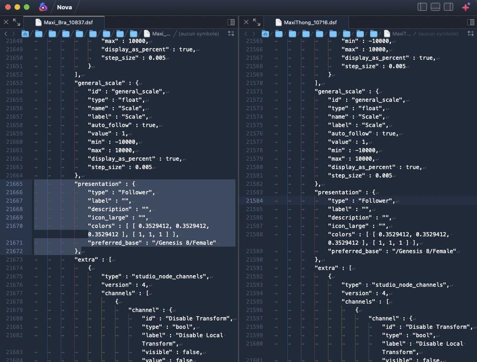Go forward in Maxi_Bra pane navigation

point(14,34)
